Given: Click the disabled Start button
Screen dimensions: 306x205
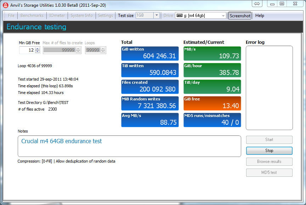Looking at the screenshot, I should click(269, 140).
